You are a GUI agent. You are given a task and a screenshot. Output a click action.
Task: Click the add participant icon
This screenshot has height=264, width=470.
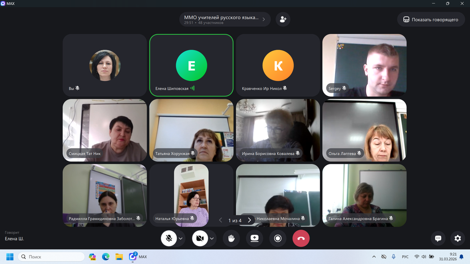pos(283,20)
